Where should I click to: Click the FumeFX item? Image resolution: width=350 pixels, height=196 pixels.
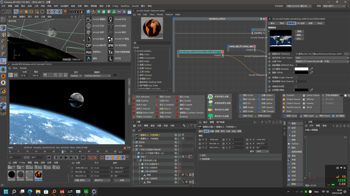[x=289, y=95]
